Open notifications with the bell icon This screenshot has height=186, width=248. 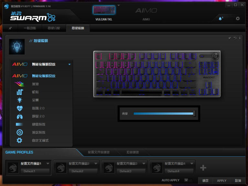point(221,19)
